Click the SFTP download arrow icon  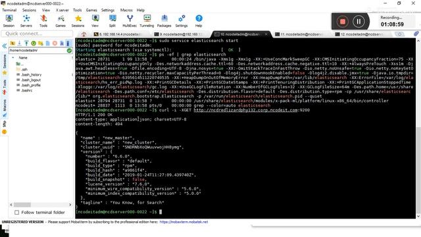[19, 43]
